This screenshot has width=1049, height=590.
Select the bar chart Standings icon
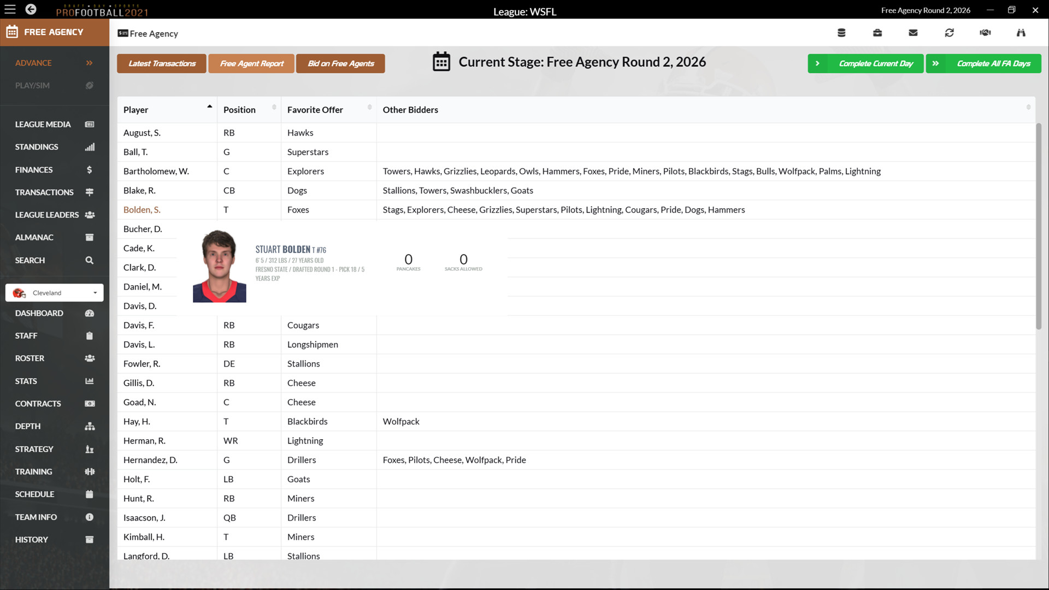(x=89, y=146)
